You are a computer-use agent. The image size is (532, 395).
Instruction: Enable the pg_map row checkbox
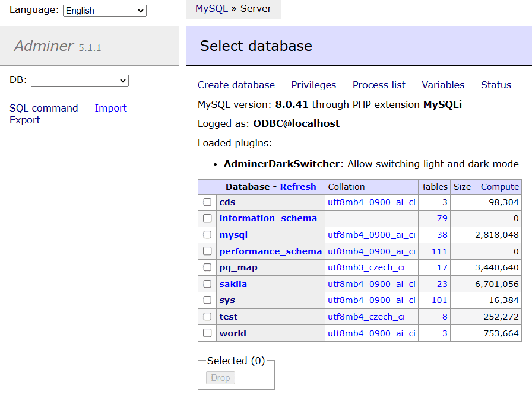(x=207, y=267)
